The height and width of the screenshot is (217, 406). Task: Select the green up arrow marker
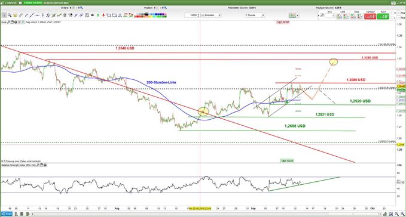click(x=98, y=15)
